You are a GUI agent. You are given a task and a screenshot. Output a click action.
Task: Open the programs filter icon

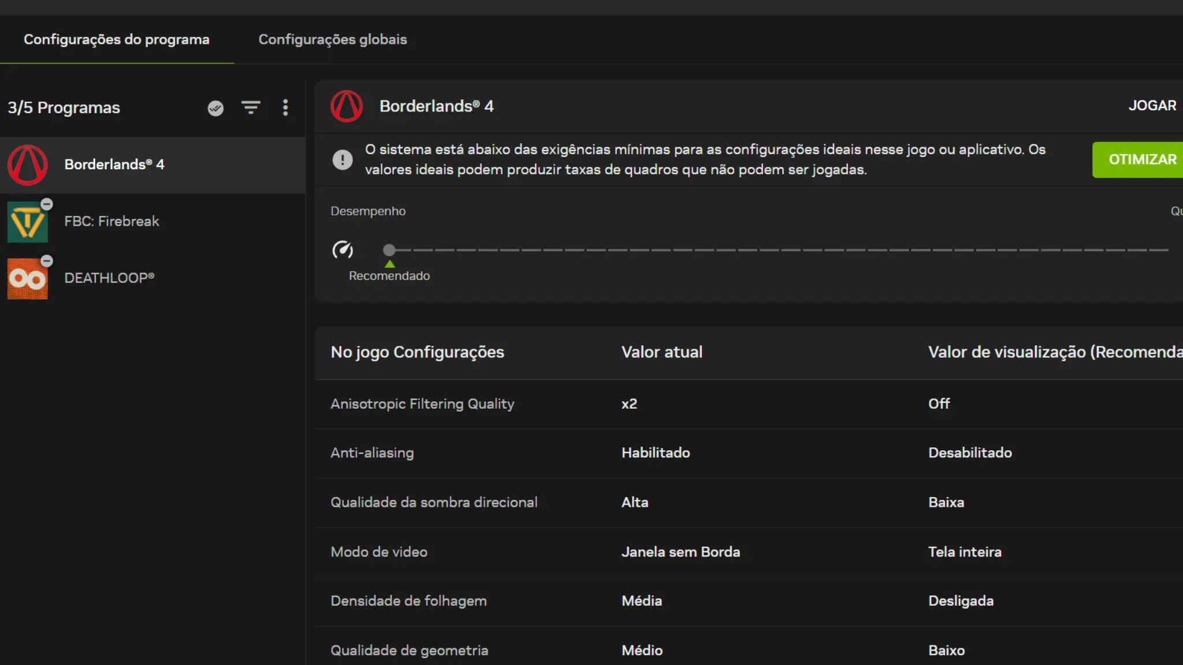point(251,107)
